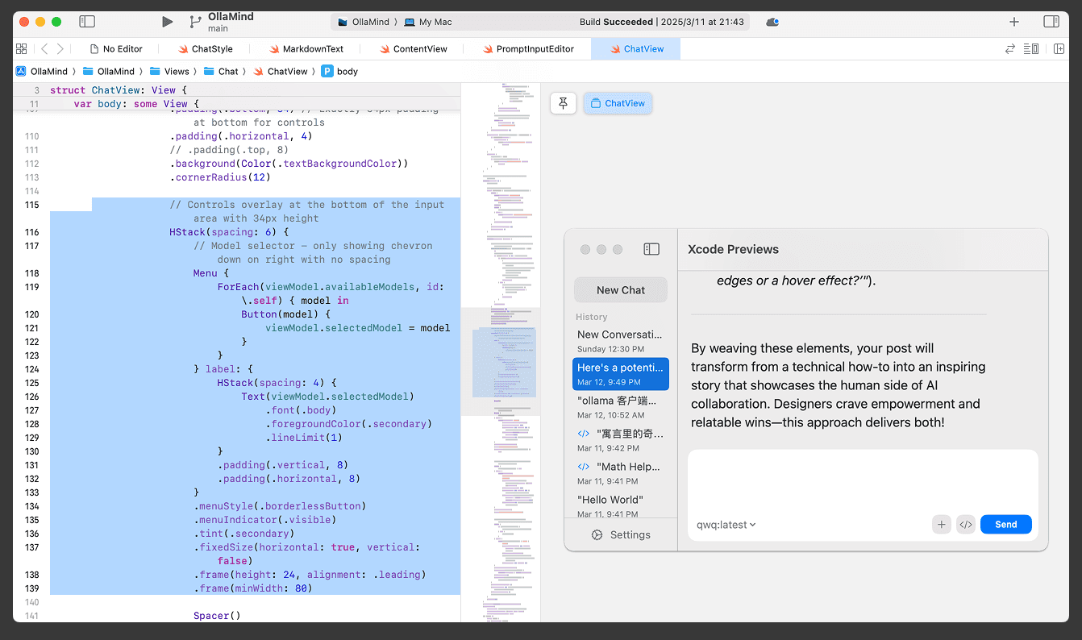1082x640 pixels.
Task: Open the New Conversation history item
Action: [621, 341]
